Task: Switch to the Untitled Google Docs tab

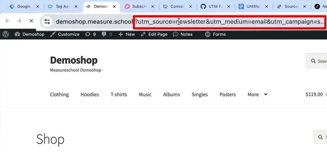Action: click(x=253, y=6)
